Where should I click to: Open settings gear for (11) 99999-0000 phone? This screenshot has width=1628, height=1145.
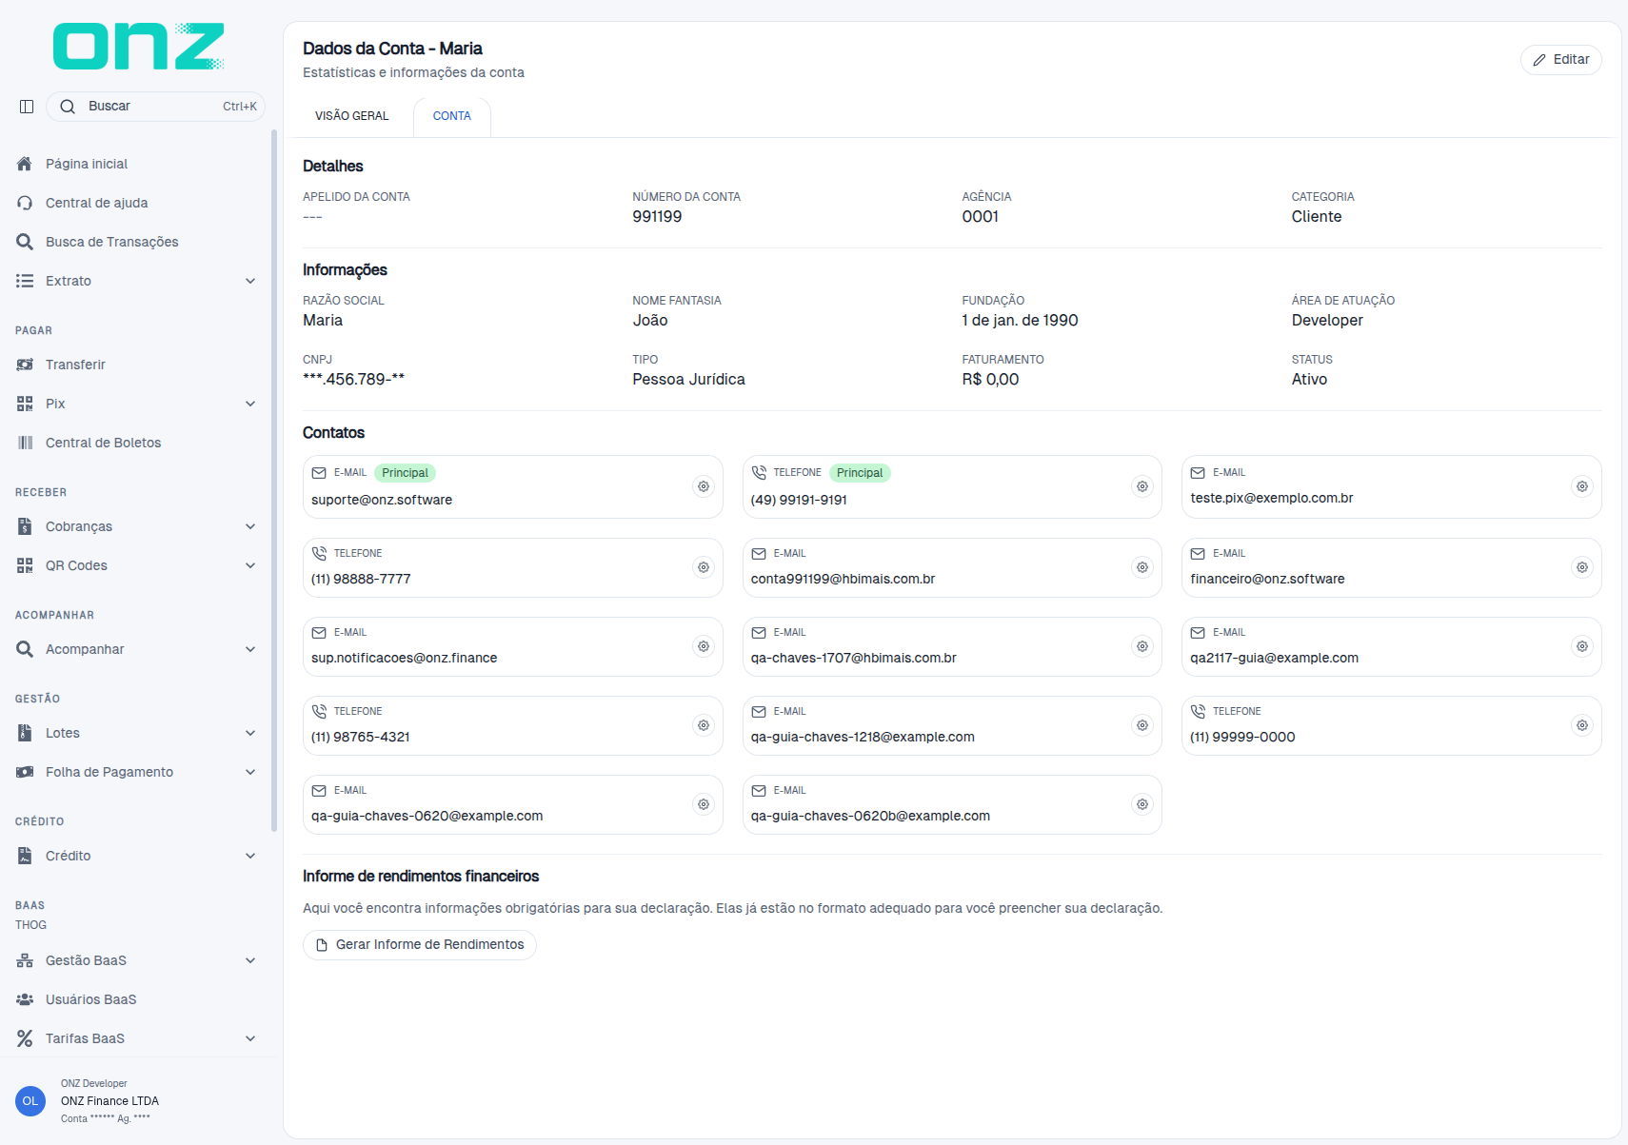click(x=1582, y=725)
